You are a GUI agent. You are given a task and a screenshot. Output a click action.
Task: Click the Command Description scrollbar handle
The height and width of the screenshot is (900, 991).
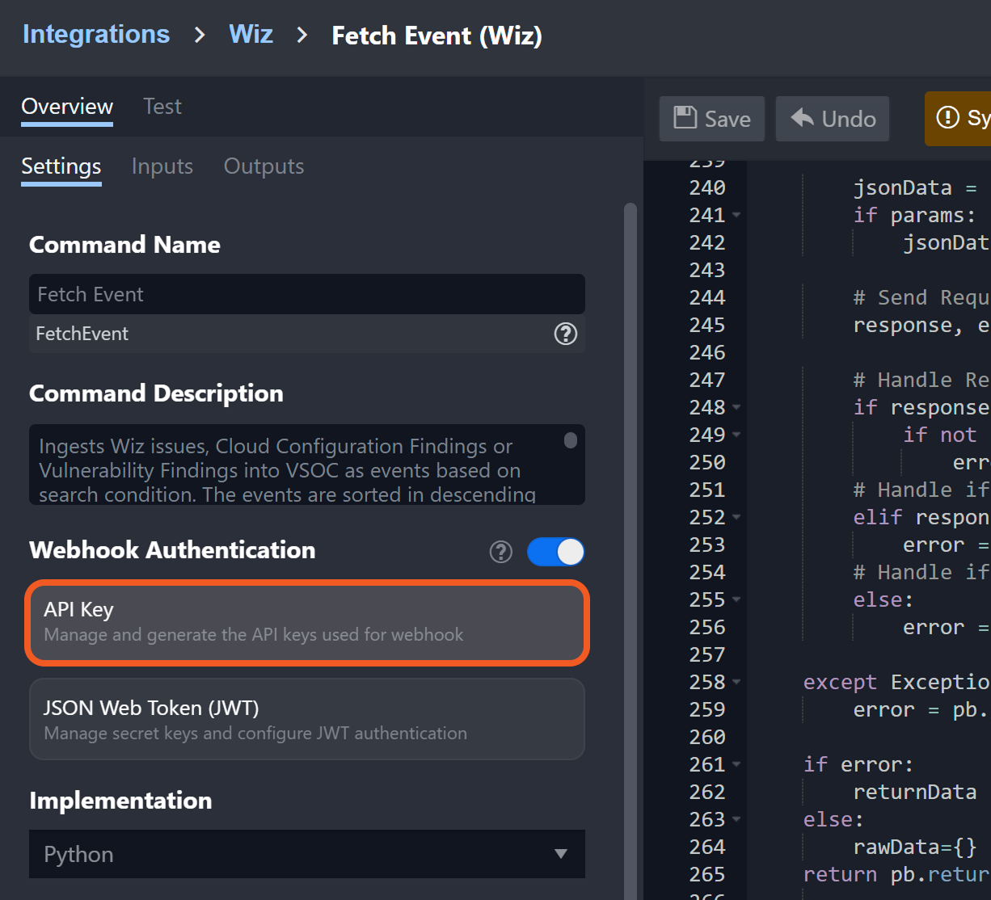pos(571,440)
